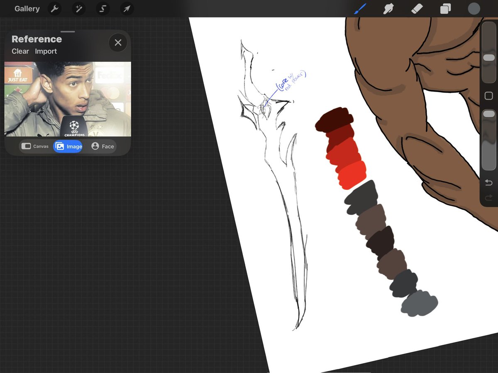
Task: Close the Reference panel
Action: coord(118,42)
